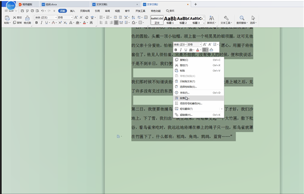Expand the styles gallery arrow
Image resolution: width=304 pixels, height=194 pixels.
pos(204,23)
